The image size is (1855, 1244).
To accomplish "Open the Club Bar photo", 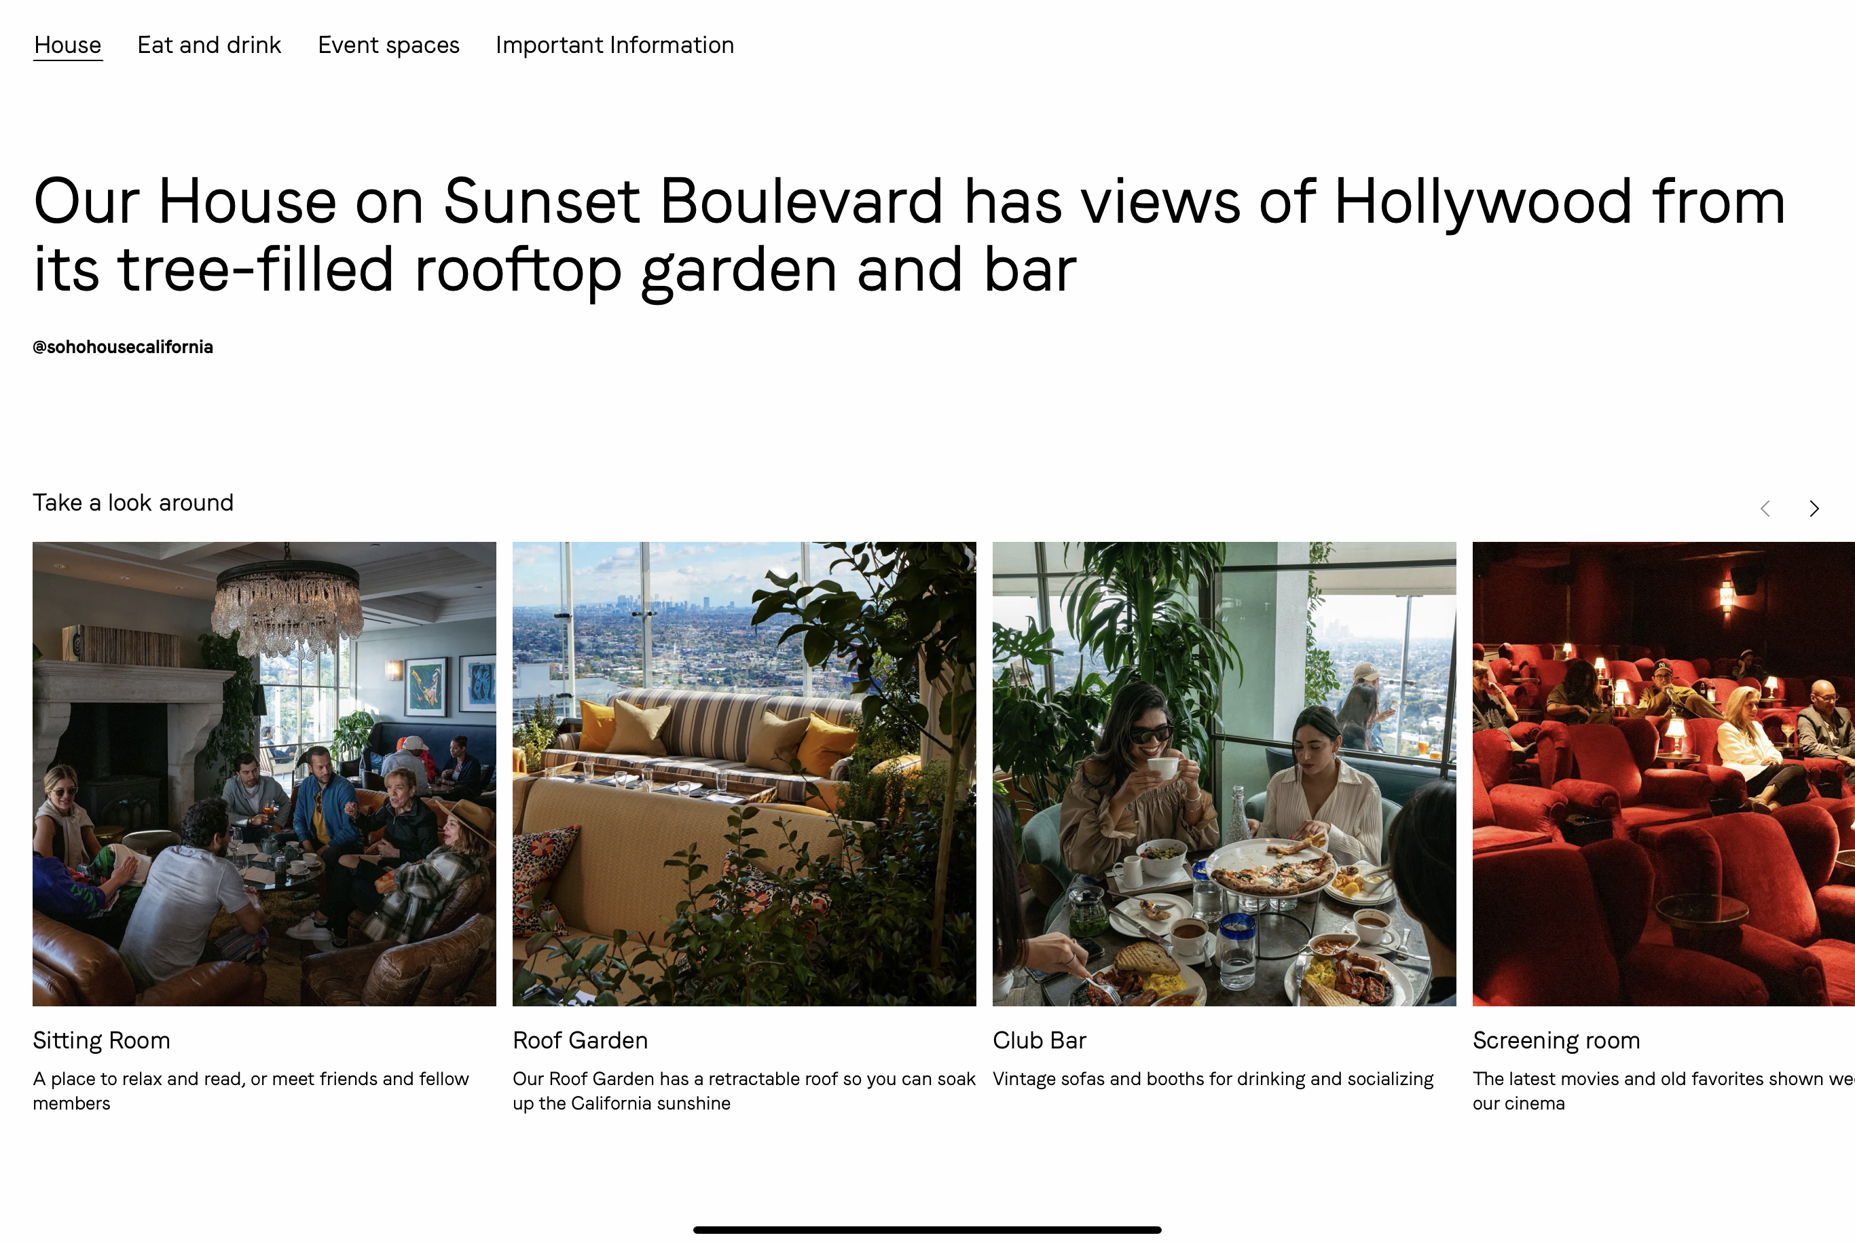I will coord(1224,774).
